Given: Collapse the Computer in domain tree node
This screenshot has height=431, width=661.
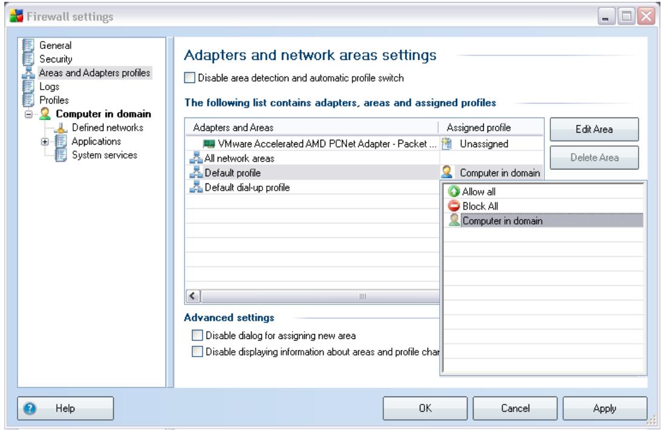Looking at the screenshot, I should tap(28, 114).
